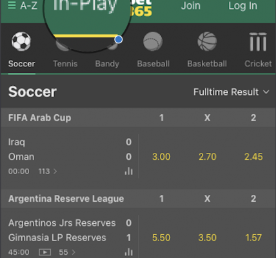Switch to the Bandy tab
The height and width of the screenshot is (258, 276).
(107, 64)
